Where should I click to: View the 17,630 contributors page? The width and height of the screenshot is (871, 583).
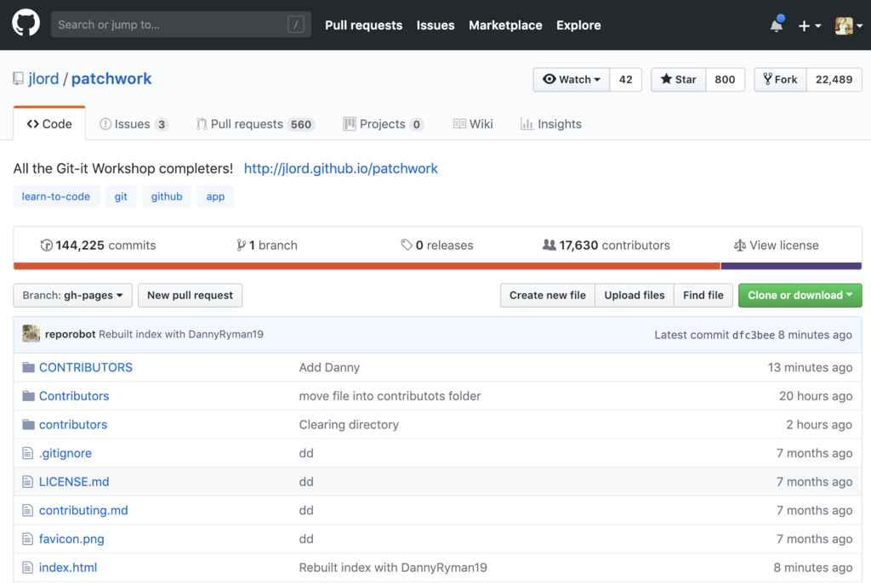coord(606,245)
